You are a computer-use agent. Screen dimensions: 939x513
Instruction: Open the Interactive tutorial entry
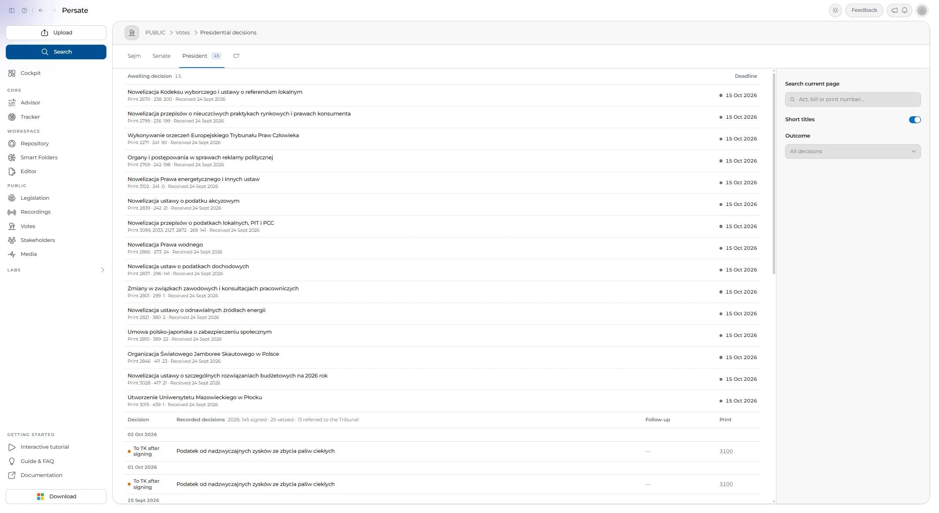[56, 447]
